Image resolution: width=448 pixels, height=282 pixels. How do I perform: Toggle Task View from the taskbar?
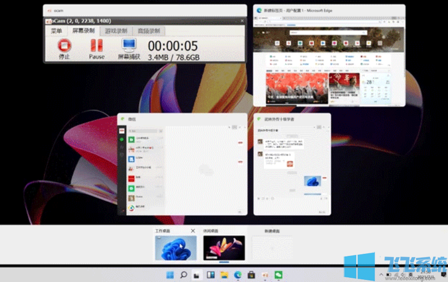pyautogui.click(x=197, y=276)
